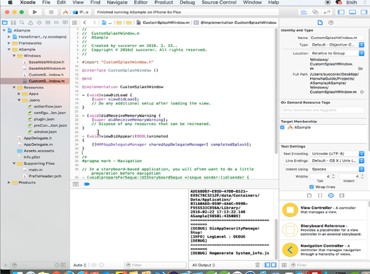The width and height of the screenshot is (370, 274).
Task: Open the Auto variables scope selector
Action: [80, 265]
